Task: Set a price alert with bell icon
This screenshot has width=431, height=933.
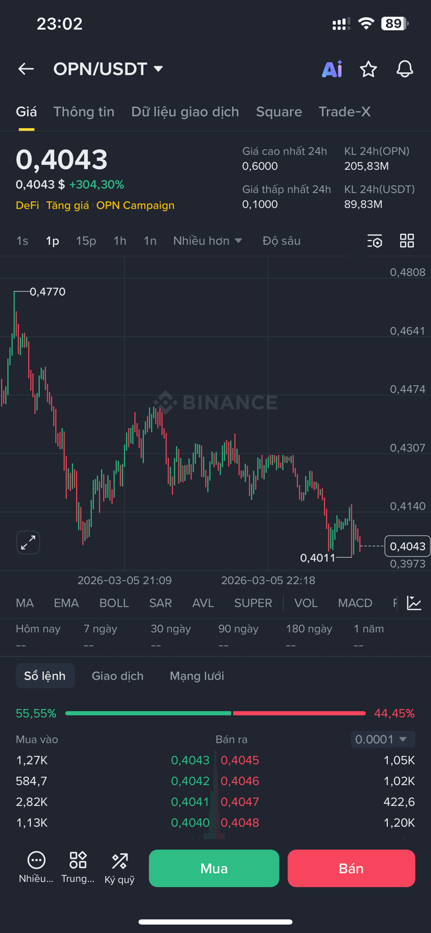Action: point(405,69)
